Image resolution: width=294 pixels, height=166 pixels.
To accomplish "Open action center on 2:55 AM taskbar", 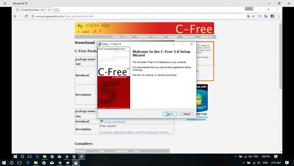I will click(x=287, y=163).
